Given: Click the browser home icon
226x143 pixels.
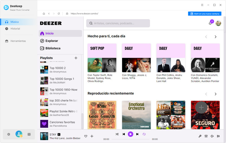Looking at the screenshot, I should pyautogui.click(x=44, y=14).
